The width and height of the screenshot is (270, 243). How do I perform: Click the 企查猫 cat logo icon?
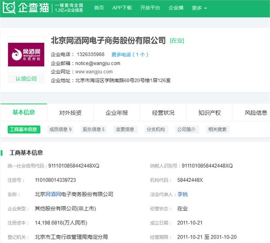coord(9,8)
